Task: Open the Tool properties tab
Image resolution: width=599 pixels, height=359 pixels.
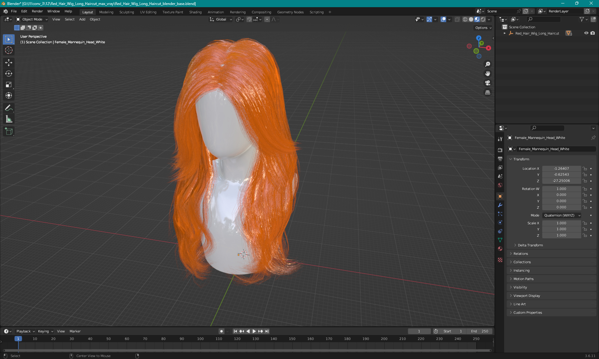Action: click(x=500, y=139)
